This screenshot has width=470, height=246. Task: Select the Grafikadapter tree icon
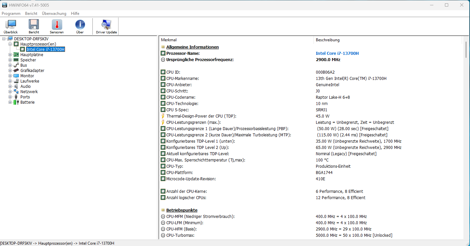click(x=16, y=71)
